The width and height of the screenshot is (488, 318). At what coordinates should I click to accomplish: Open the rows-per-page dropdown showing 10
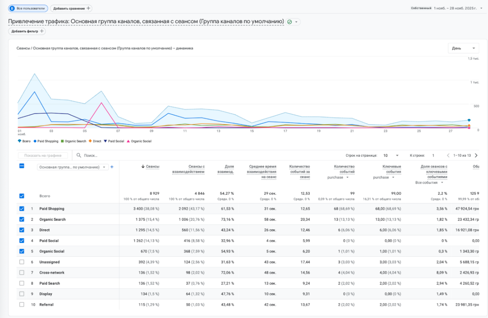(391, 156)
